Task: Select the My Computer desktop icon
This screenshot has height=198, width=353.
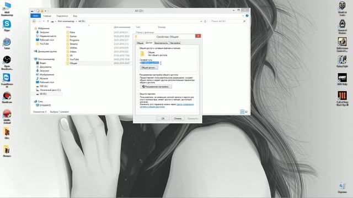Action: tap(7, 9)
